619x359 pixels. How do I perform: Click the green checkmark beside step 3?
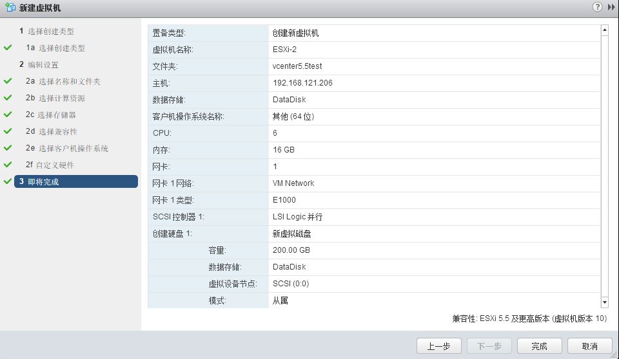(x=8, y=181)
